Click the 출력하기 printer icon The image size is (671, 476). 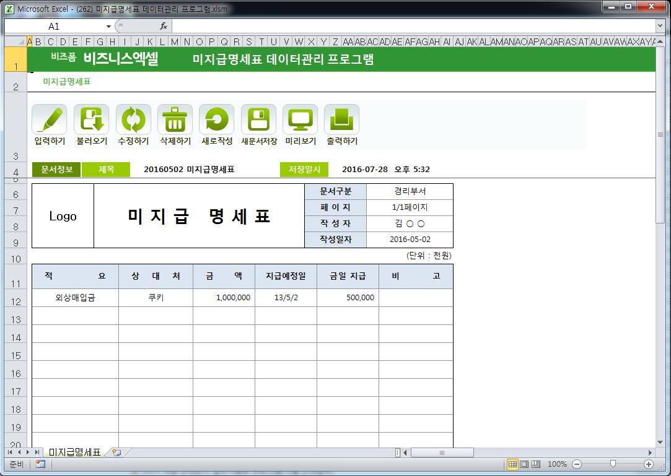[341, 119]
